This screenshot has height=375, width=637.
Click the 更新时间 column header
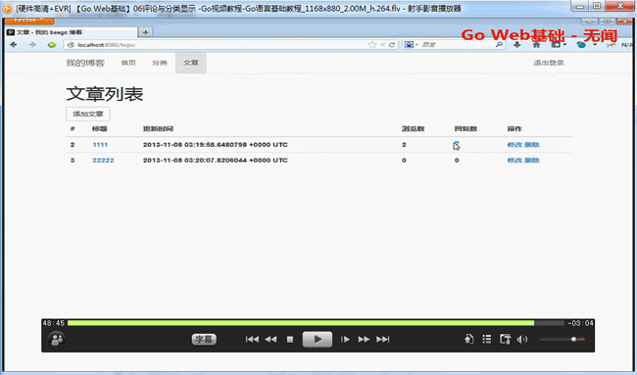click(x=158, y=128)
